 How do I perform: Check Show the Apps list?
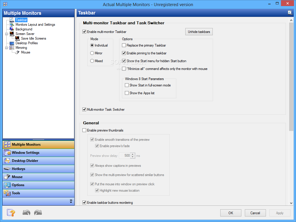pos(127,93)
